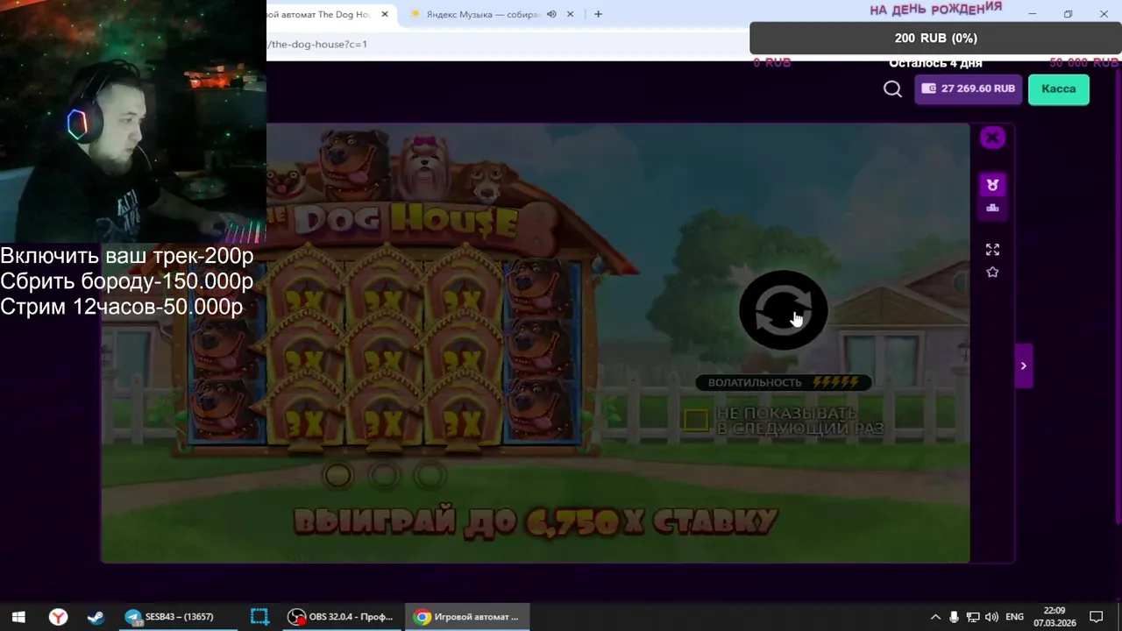
Task: Select the first intro slide dot
Action: [337, 475]
